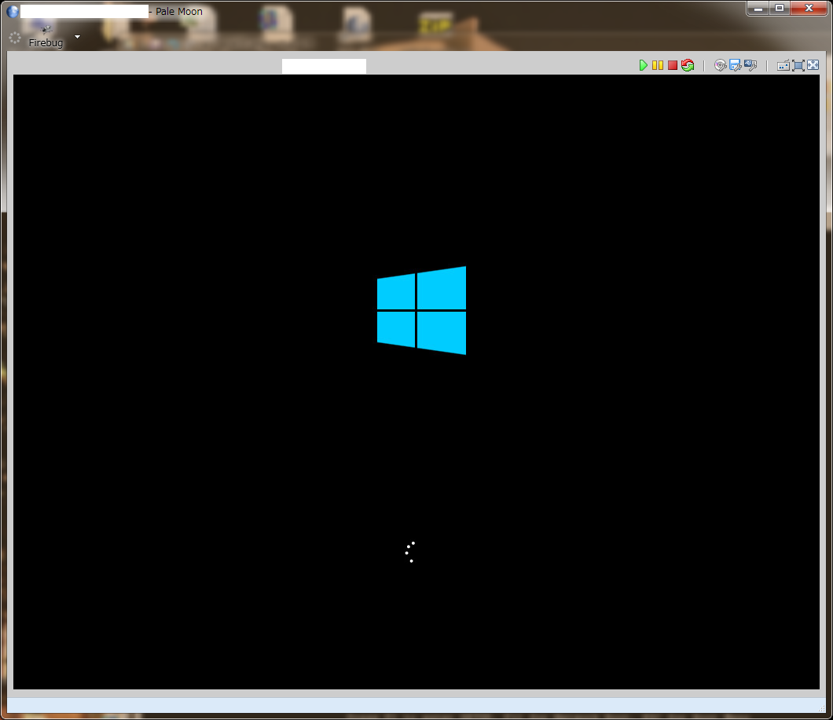Close the Pale Moon window
Image resolution: width=833 pixels, height=720 pixels.
tap(809, 9)
